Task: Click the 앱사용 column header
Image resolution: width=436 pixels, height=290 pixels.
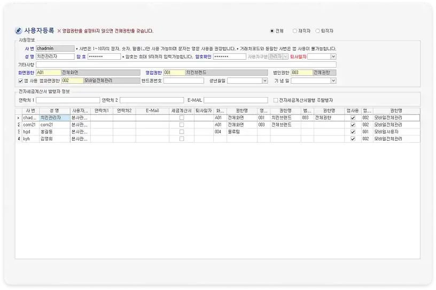Action: pos(353,111)
